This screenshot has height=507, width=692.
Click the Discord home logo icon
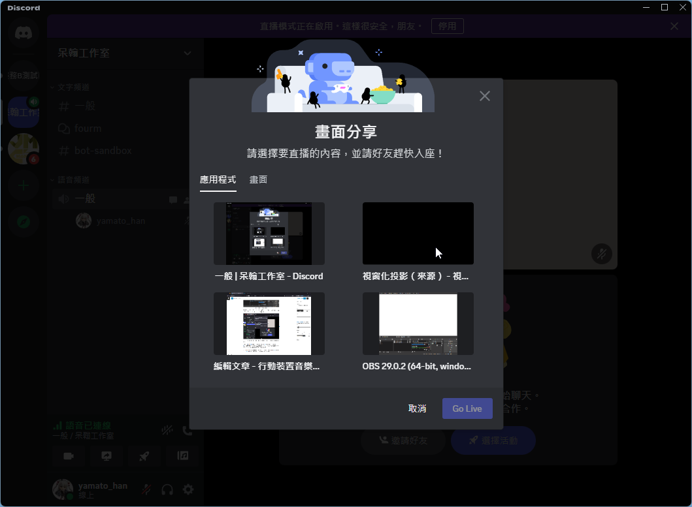(24, 33)
